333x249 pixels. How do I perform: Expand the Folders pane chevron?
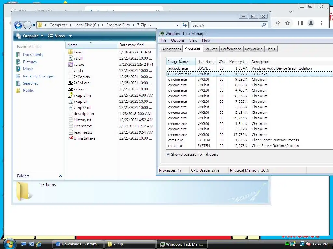point(60,176)
